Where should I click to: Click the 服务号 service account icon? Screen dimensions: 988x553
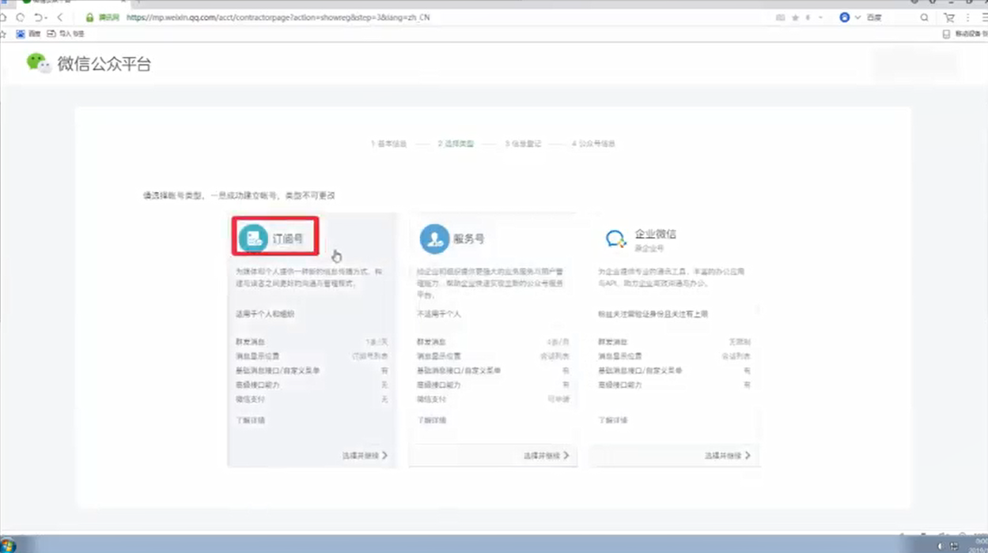[x=434, y=238]
